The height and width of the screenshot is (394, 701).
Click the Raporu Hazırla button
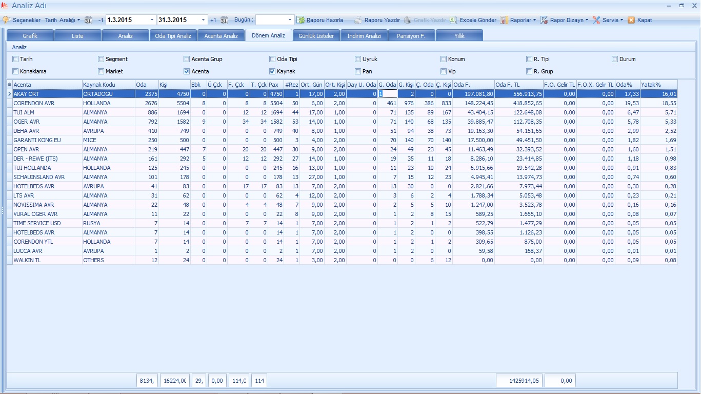(x=320, y=20)
